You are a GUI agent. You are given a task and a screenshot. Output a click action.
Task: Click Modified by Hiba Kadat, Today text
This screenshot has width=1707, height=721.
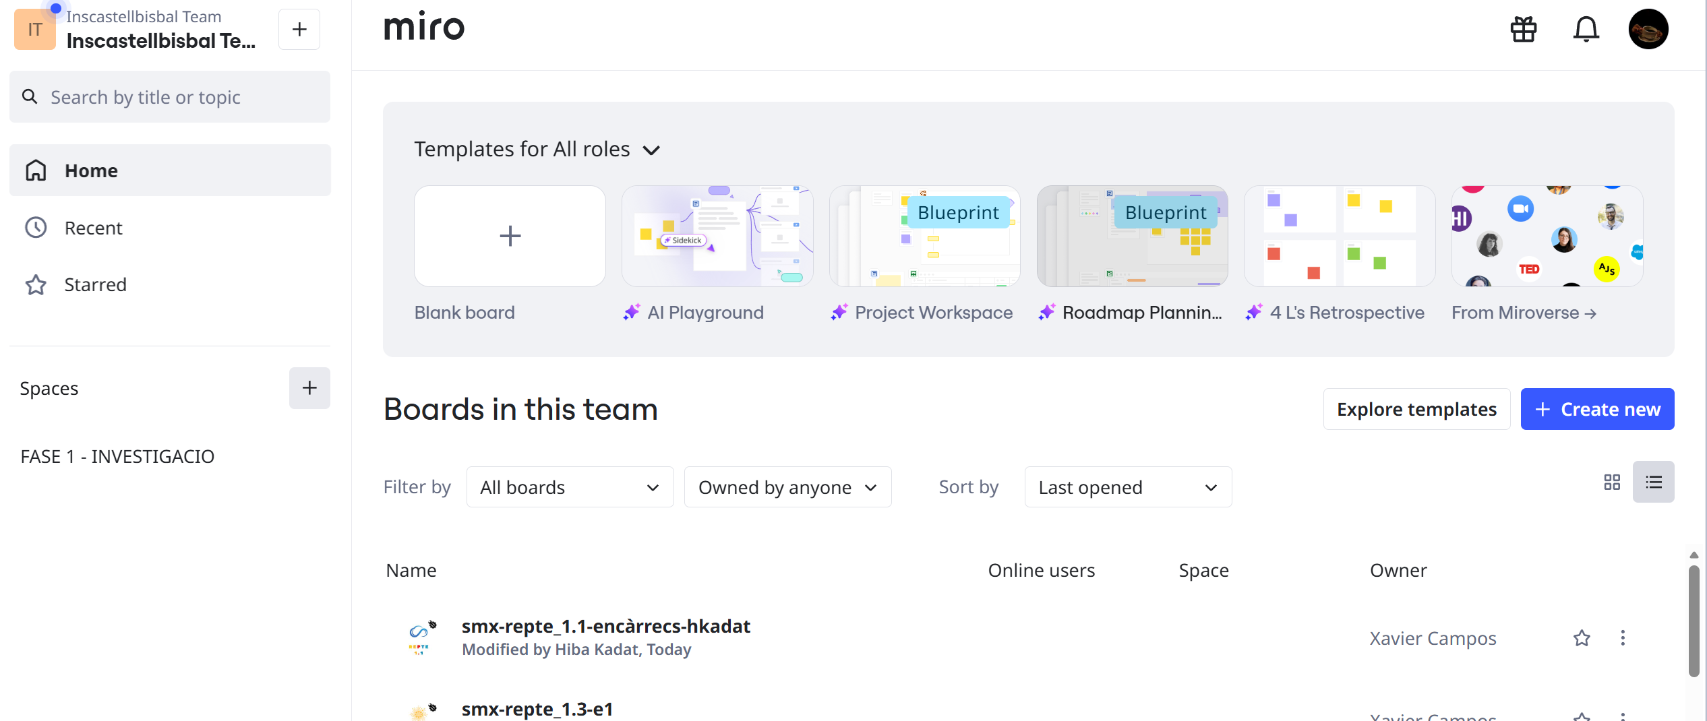[576, 650]
